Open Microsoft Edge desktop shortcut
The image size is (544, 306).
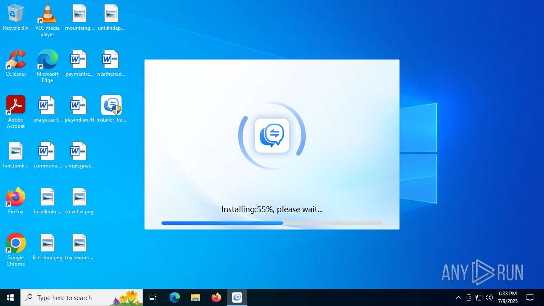click(47, 66)
